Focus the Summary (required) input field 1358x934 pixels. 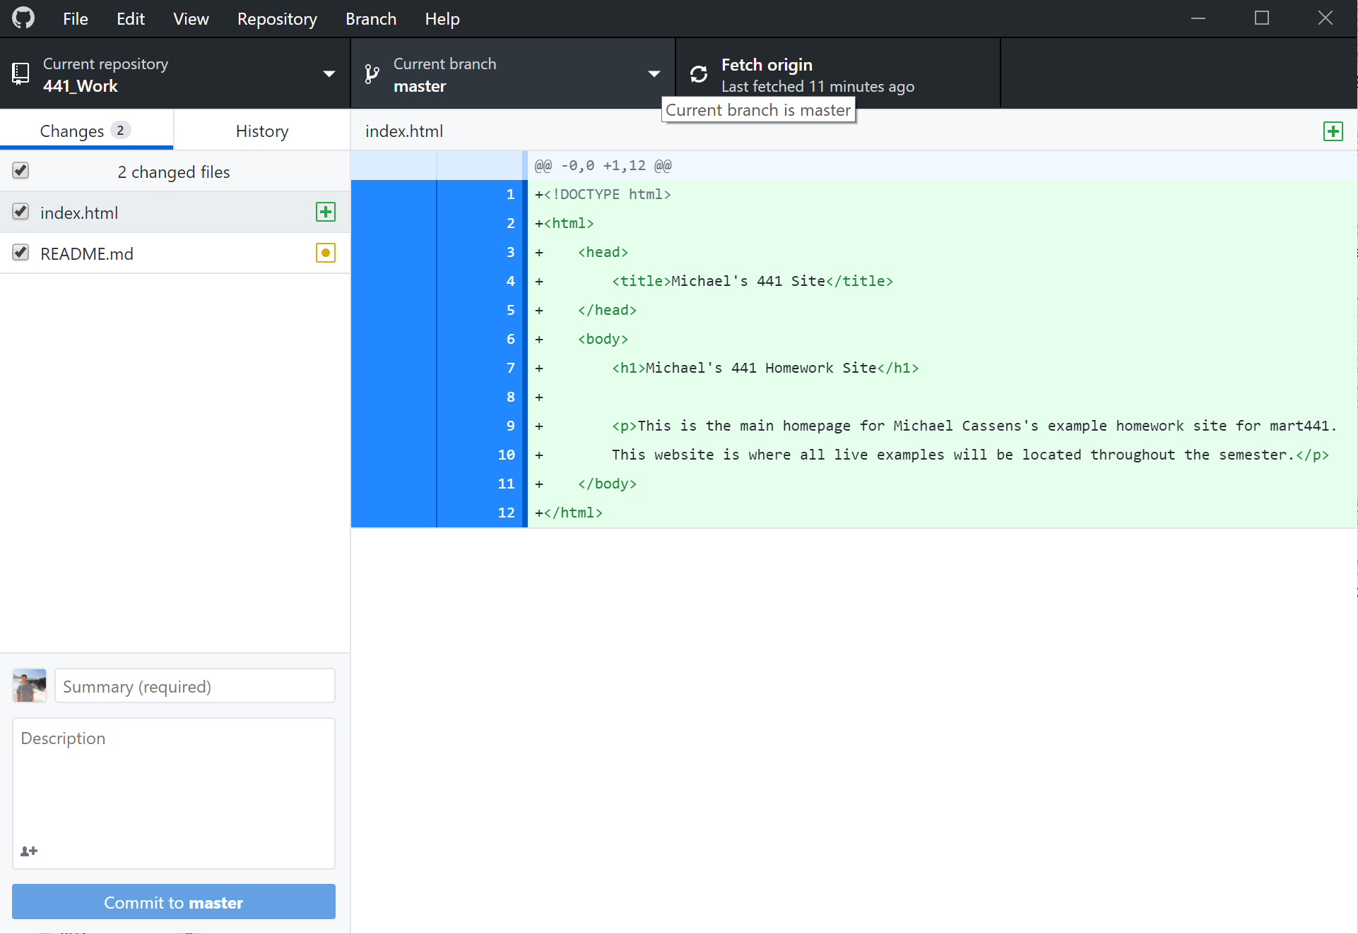coord(195,686)
